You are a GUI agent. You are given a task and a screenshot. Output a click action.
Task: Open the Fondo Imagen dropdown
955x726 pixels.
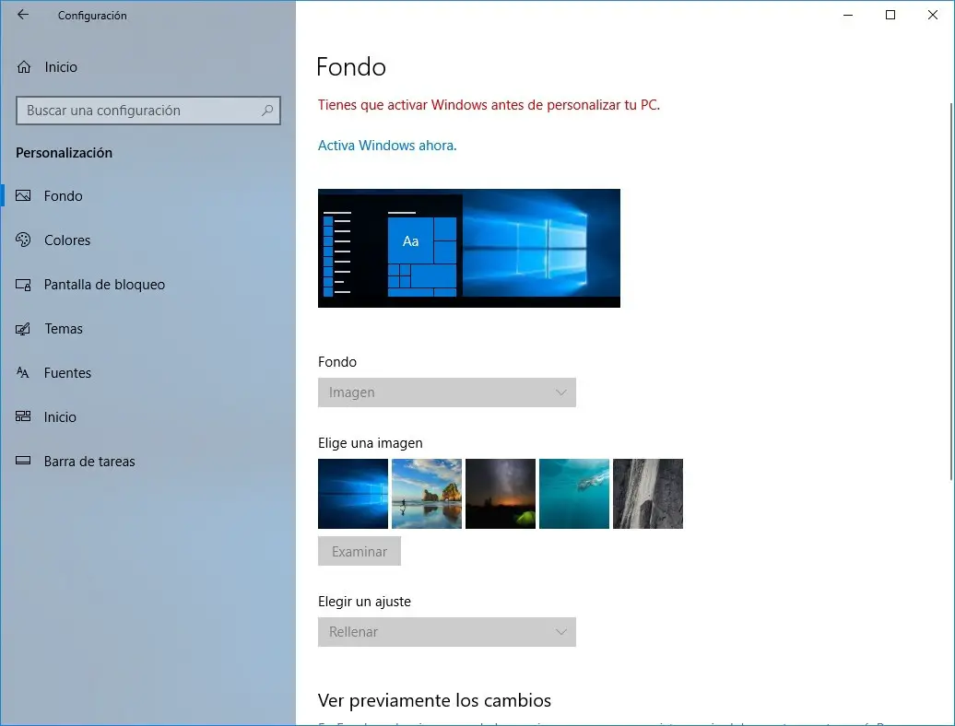446,392
